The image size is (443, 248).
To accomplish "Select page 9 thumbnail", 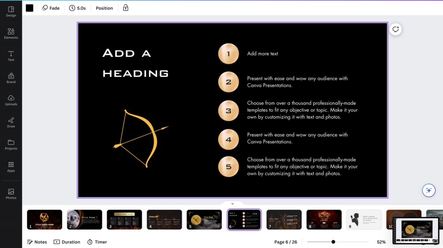I will coord(364,219).
